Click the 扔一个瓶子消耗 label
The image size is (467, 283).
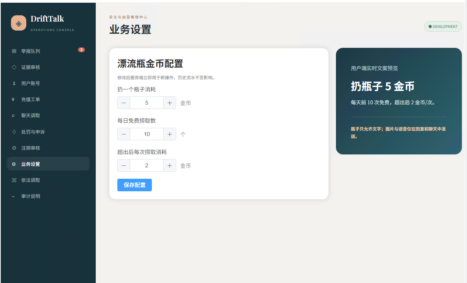coord(137,89)
